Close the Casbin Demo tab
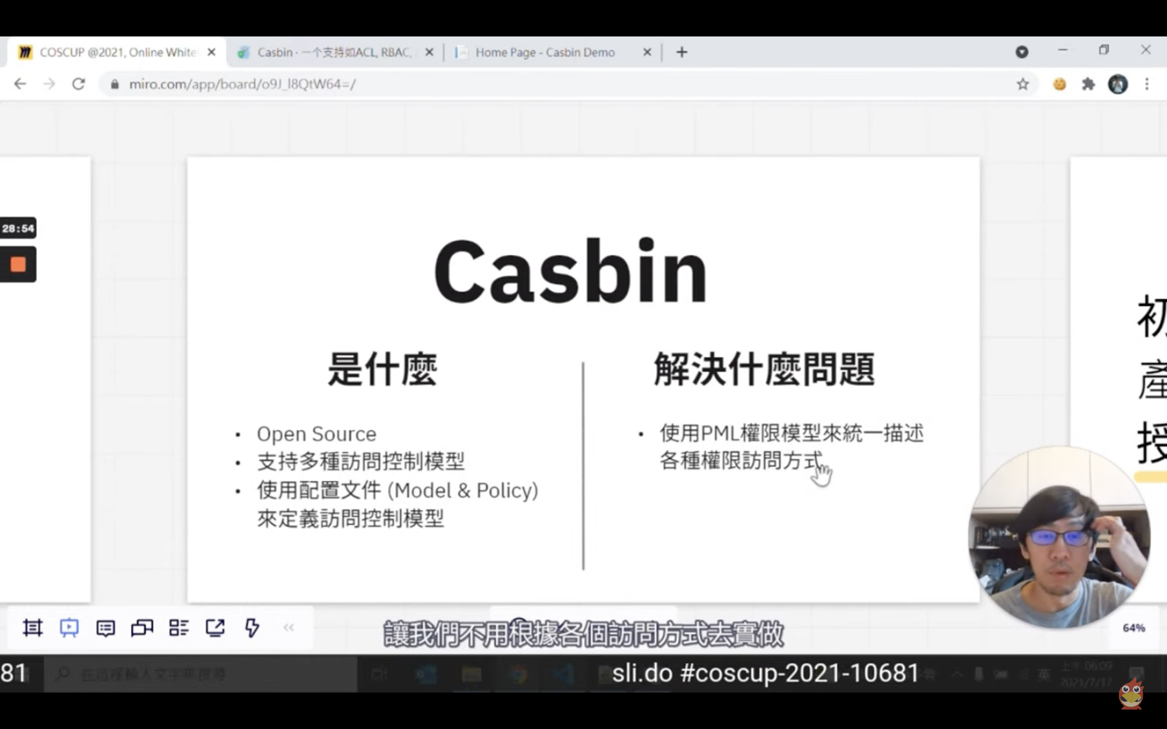 647,52
